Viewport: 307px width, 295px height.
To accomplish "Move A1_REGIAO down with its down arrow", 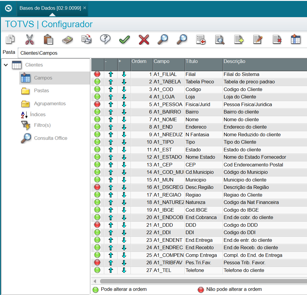I will coord(124,195).
